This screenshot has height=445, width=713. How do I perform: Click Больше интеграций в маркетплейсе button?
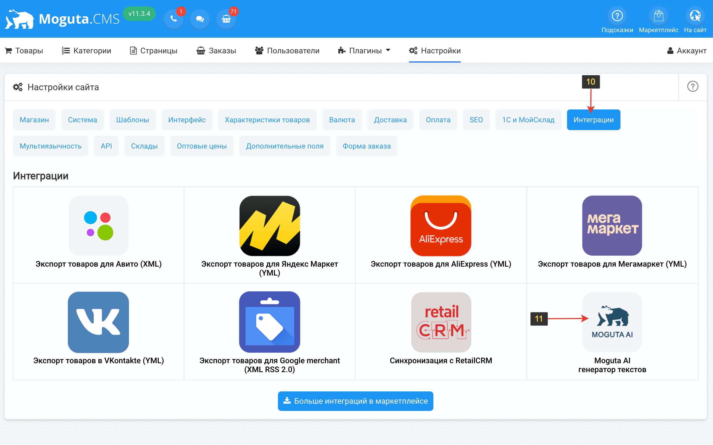[x=355, y=401]
